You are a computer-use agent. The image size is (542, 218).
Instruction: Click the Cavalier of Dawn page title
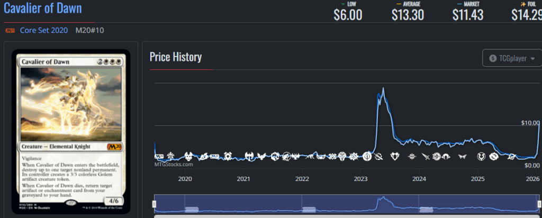click(x=43, y=9)
